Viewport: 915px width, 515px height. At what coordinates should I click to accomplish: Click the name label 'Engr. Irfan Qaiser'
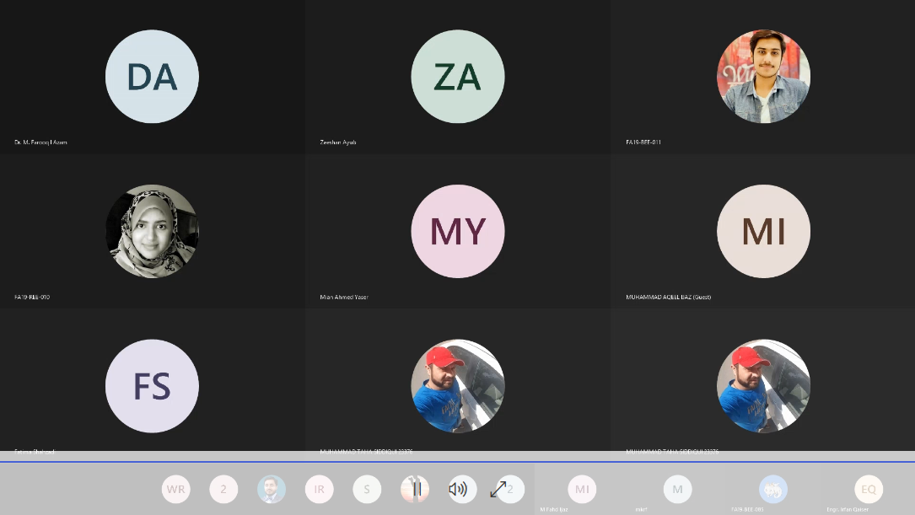click(x=848, y=510)
